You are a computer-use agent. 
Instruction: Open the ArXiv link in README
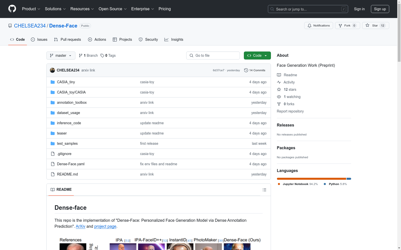pos(80,226)
